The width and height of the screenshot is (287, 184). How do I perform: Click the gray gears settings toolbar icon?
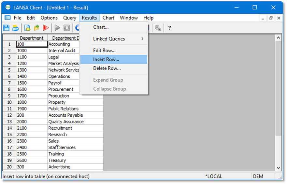click(x=158, y=28)
